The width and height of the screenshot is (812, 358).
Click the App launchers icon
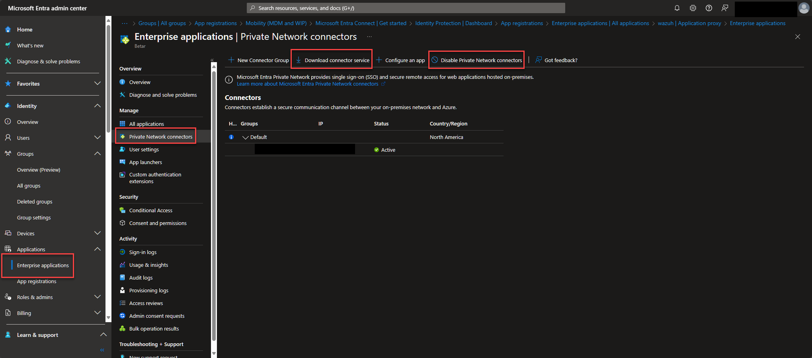(x=123, y=162)
